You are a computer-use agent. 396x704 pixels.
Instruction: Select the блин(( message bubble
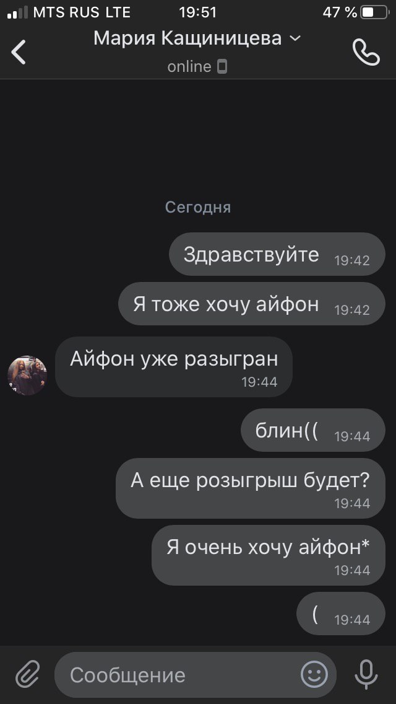[313, 430]
